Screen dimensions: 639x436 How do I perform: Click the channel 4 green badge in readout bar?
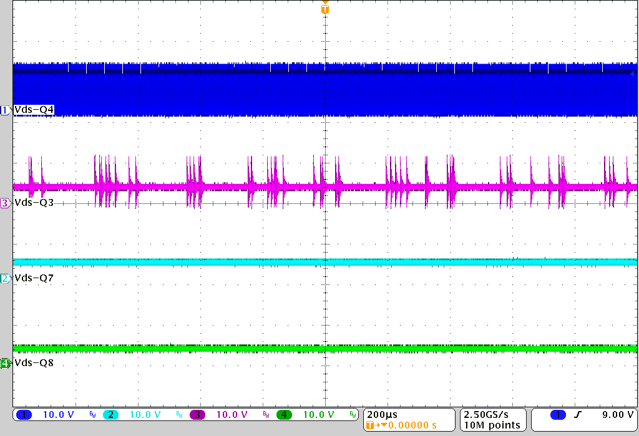284,415
